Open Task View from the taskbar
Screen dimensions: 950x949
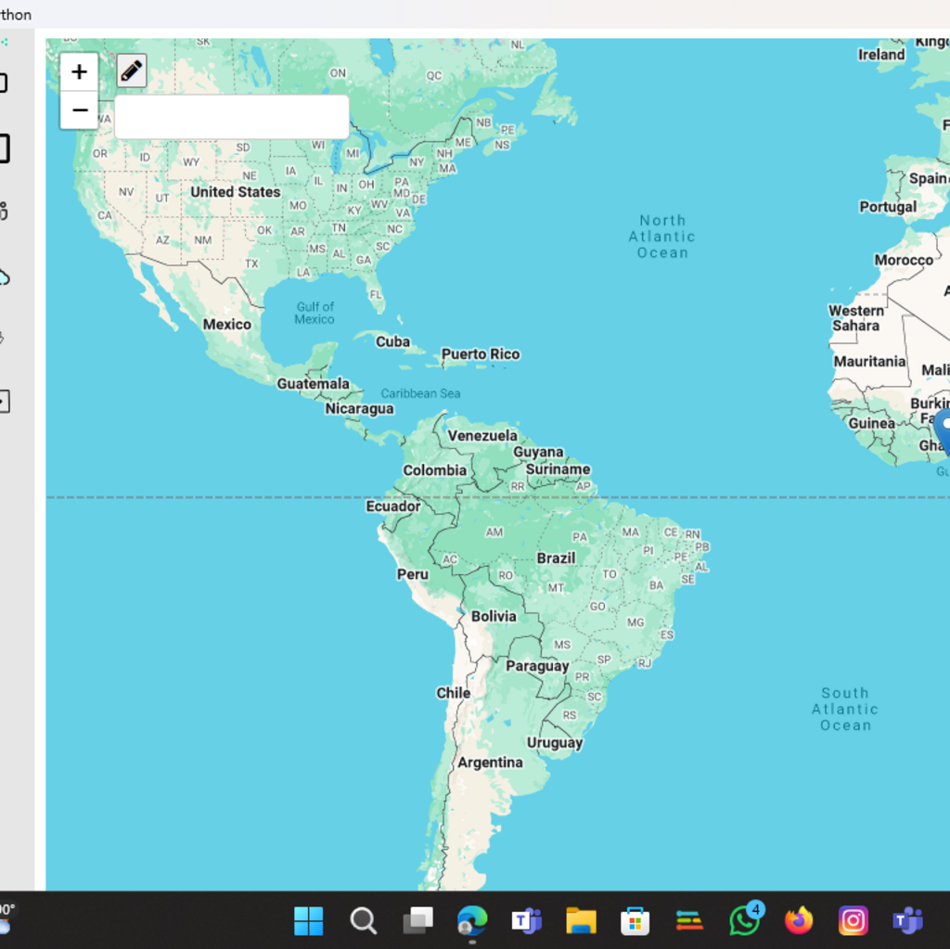tap(417, 920)
